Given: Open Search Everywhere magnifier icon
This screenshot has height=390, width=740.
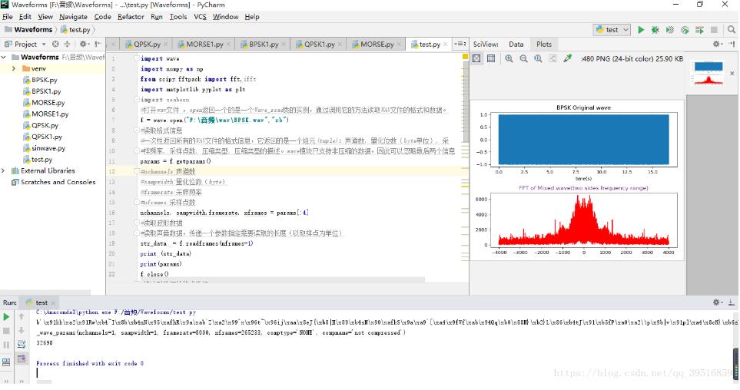Looking at the screenshot, I should [731, 30].
